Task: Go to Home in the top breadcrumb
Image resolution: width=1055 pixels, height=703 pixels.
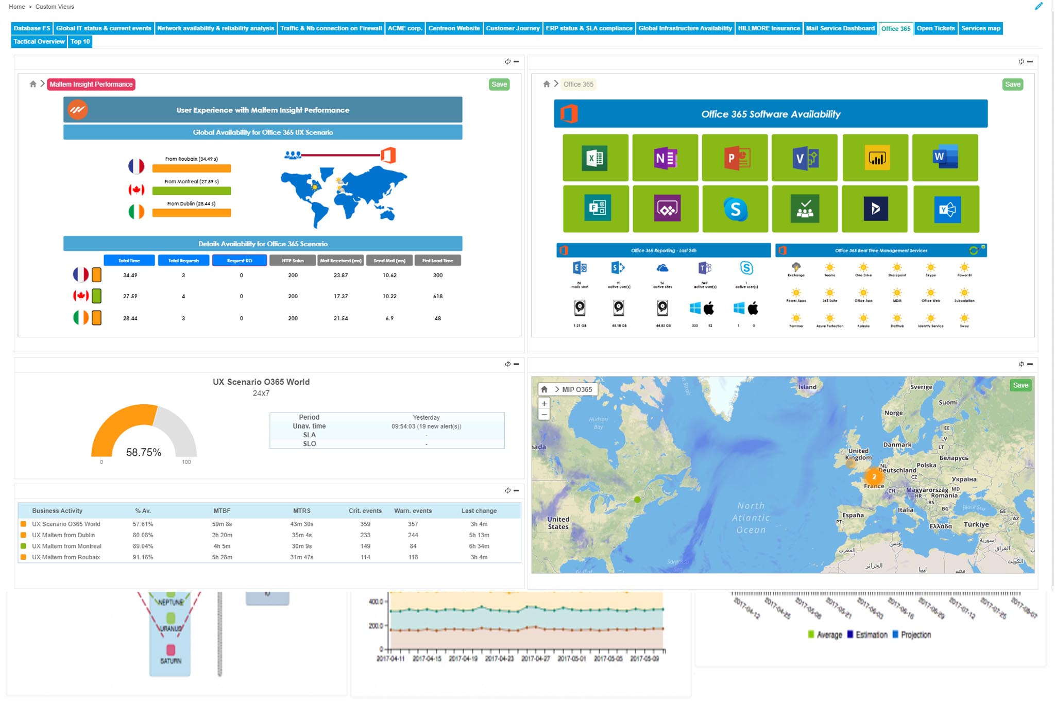Action: tap(17, 7)
